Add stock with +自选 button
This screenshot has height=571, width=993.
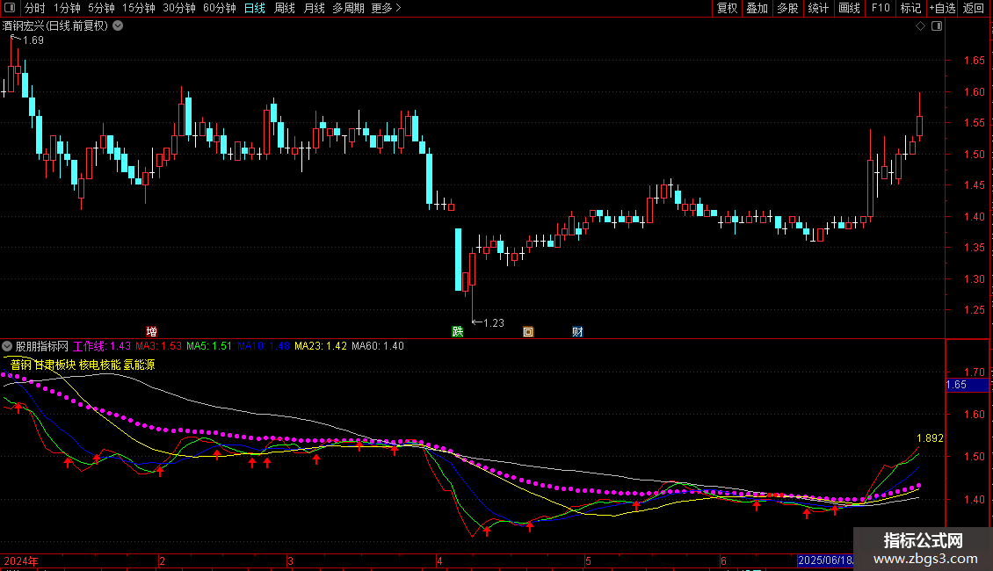pyautogui.click(x=942, y=8)
